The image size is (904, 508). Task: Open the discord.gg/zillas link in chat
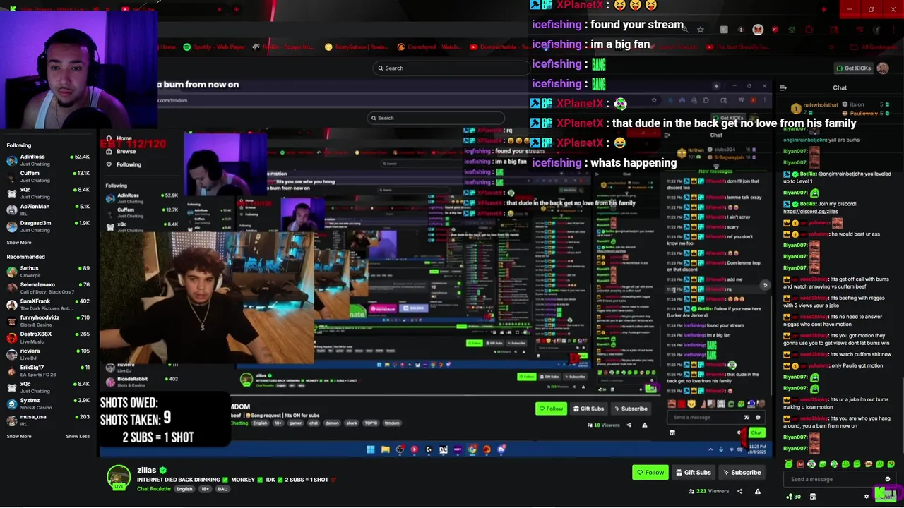(x=811, y=211)
